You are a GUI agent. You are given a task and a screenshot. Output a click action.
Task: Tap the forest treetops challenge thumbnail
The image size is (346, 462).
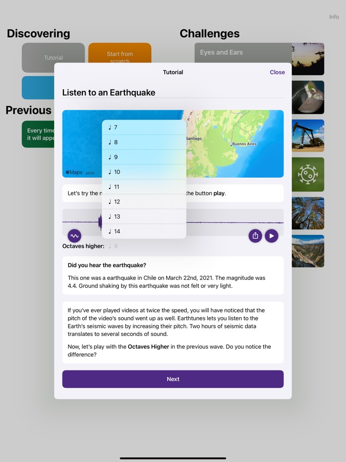tap(308, 213)
